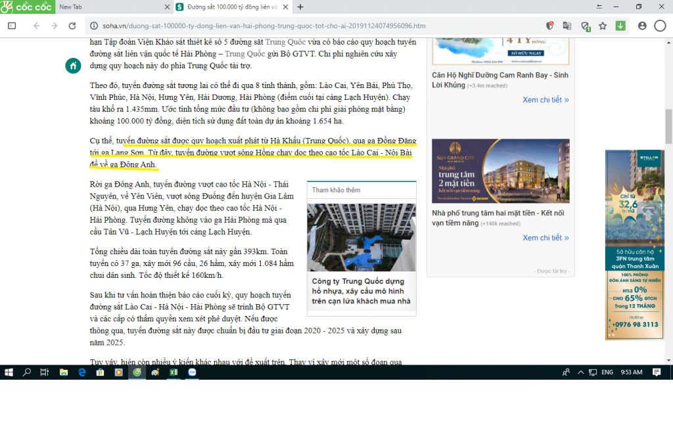The image size is (673, 444).
Task: Open Microsoft Store from the taskbar
Action: coord(100,372)
